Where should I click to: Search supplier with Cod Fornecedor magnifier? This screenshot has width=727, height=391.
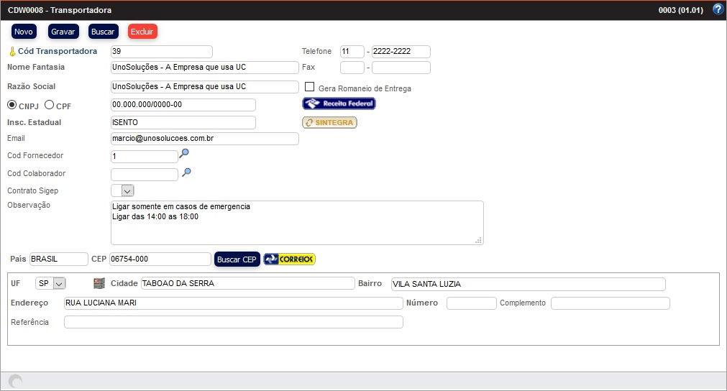pyautogui.click(x=185, y=153)
